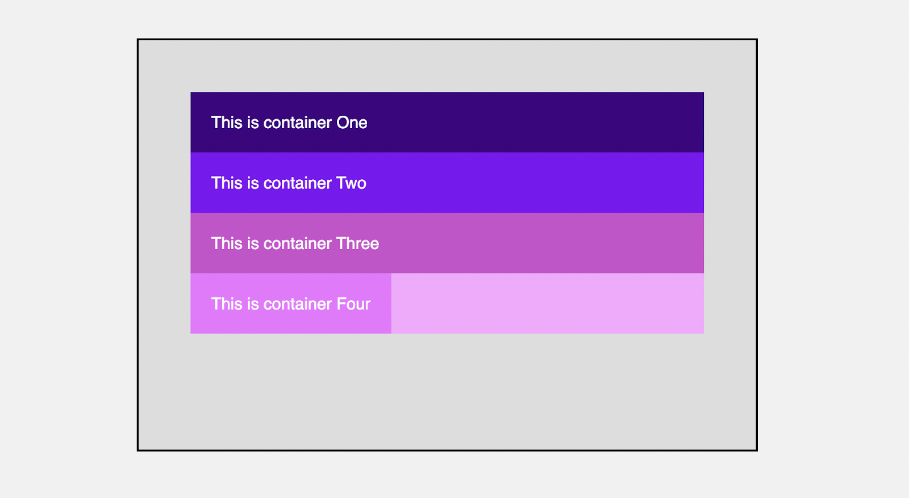Viewport: 909px width, 498px height.
Task: Click gray margin right of container Three
Action: [x=730, y=243]
